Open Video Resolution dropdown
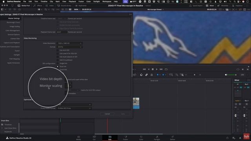This screenshot has height=141, width=251. click(69, 43)
